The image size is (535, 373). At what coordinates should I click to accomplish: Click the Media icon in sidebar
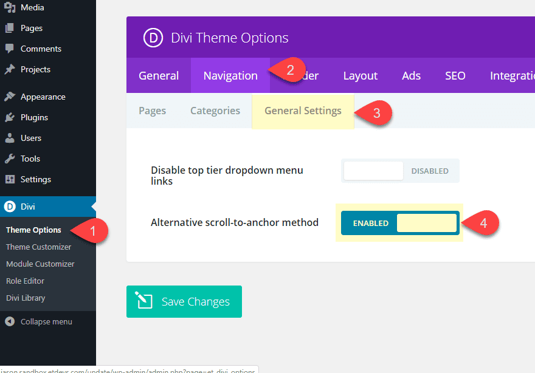tap(10, 7)
